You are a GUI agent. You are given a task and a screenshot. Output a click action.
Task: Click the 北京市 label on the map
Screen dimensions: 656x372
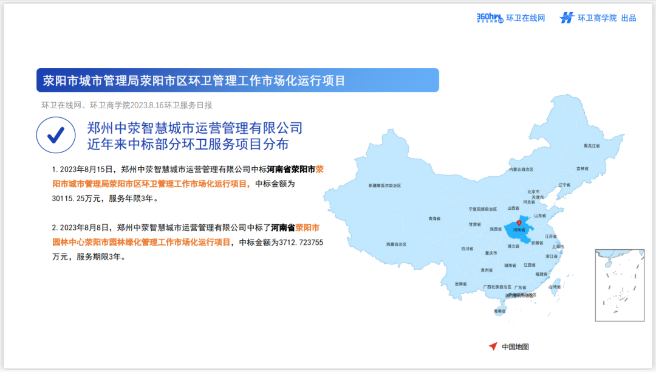533,191
